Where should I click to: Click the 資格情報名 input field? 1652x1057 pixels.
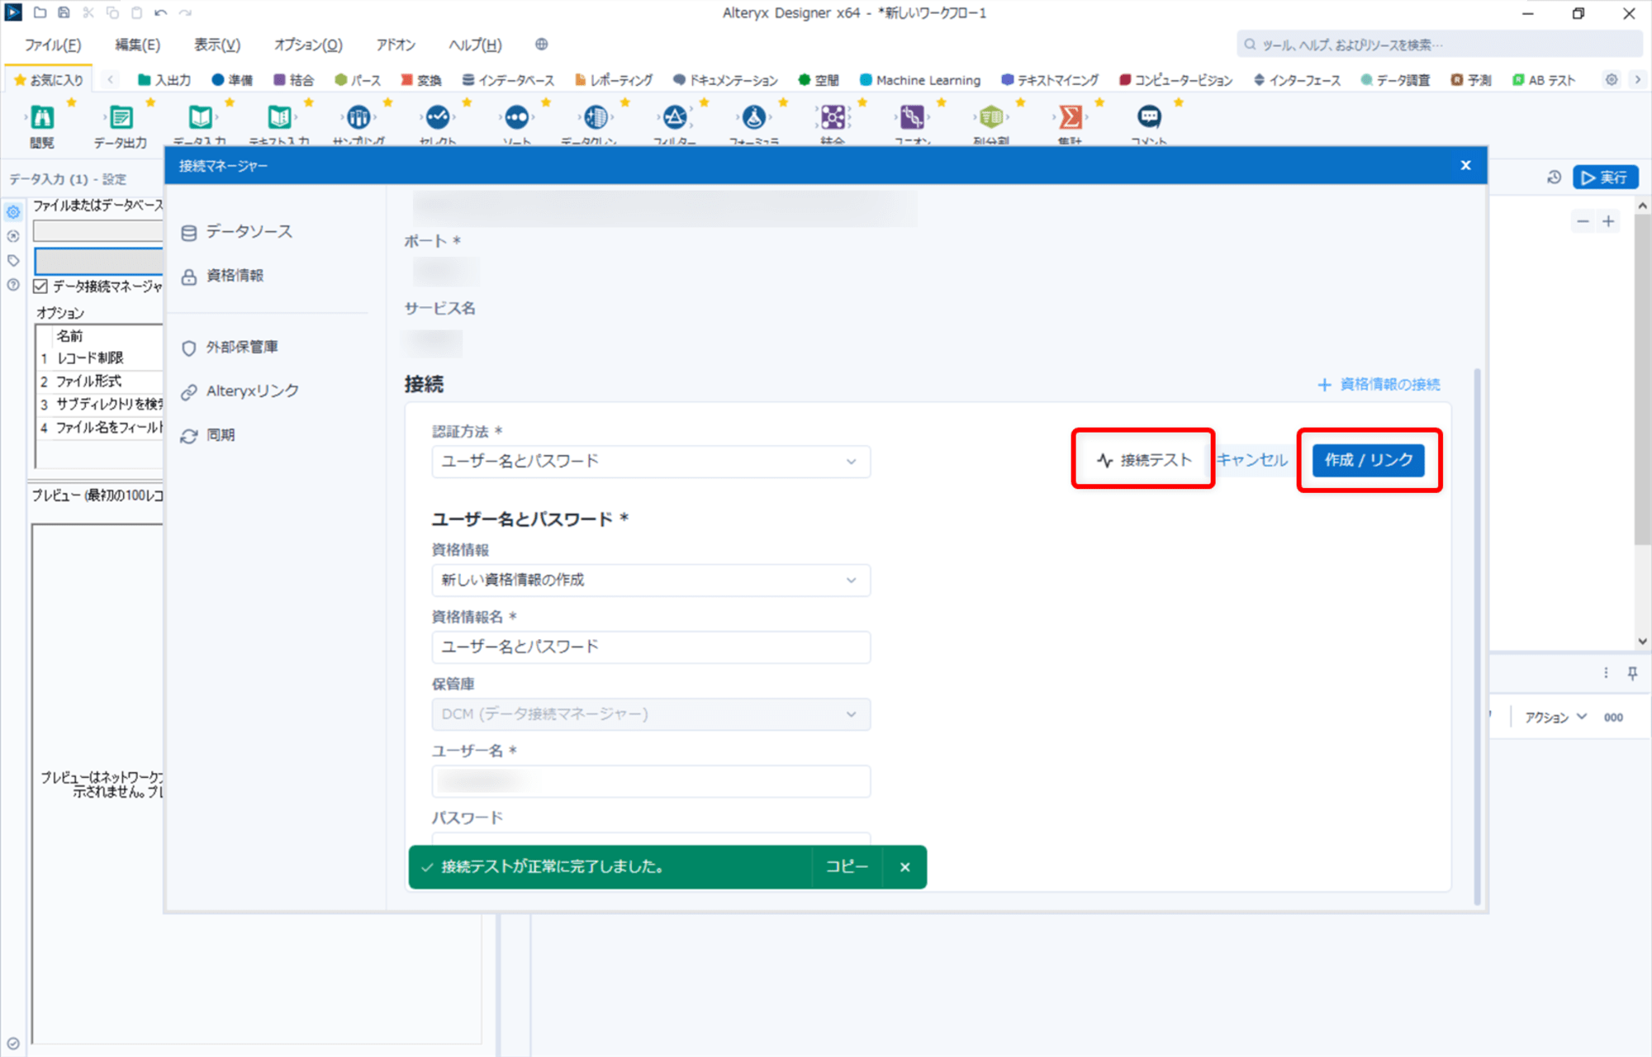point(651,647)
